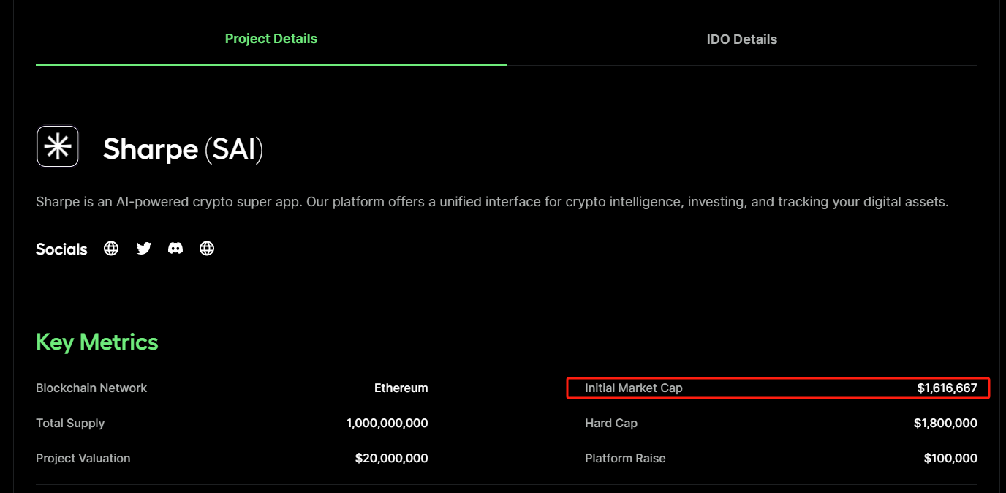The width and height of the screenshot is (1006, 493).
Task: Select the $100,000 platform raise value
Action: [950, 459]
